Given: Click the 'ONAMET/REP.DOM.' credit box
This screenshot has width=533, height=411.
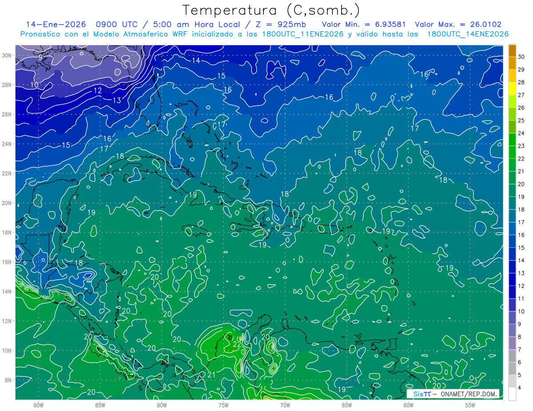Looking at the screenshot, I should [453, 394].
